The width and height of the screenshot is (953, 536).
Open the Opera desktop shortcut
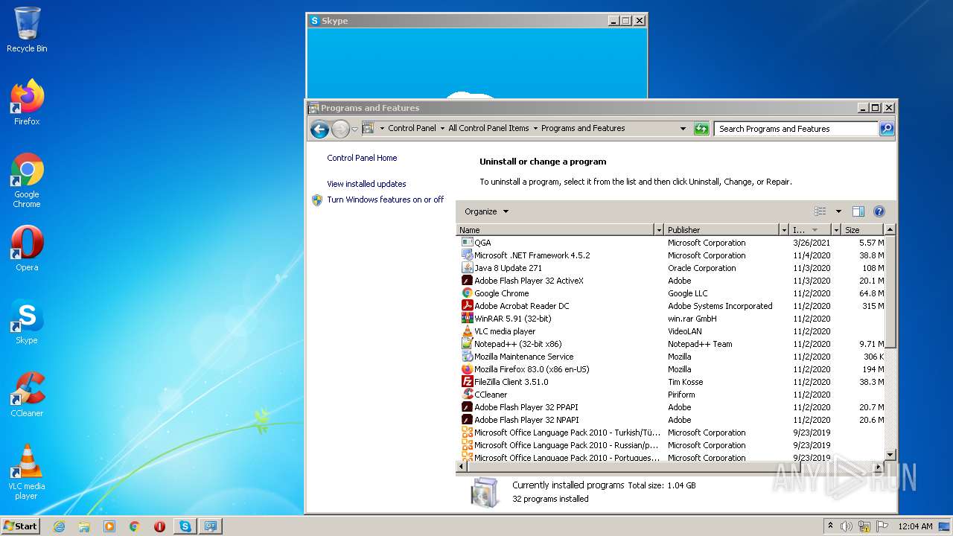coord(27,249)
